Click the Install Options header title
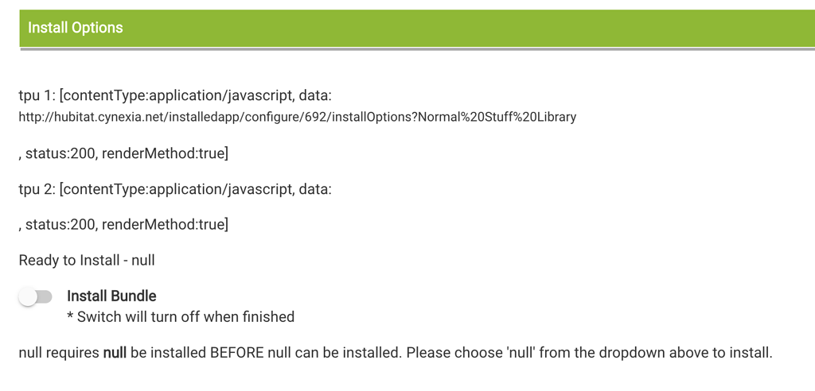The width and height of the screenshot is (815, 391). 76,28
